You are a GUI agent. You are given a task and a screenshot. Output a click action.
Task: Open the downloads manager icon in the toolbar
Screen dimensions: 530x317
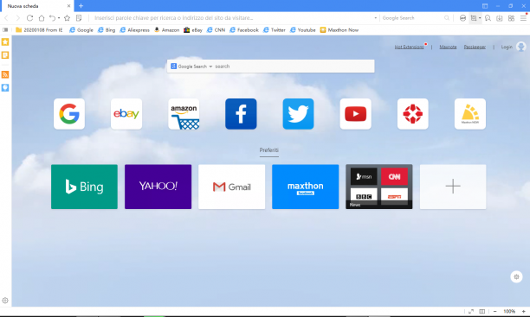coord(499,18)
